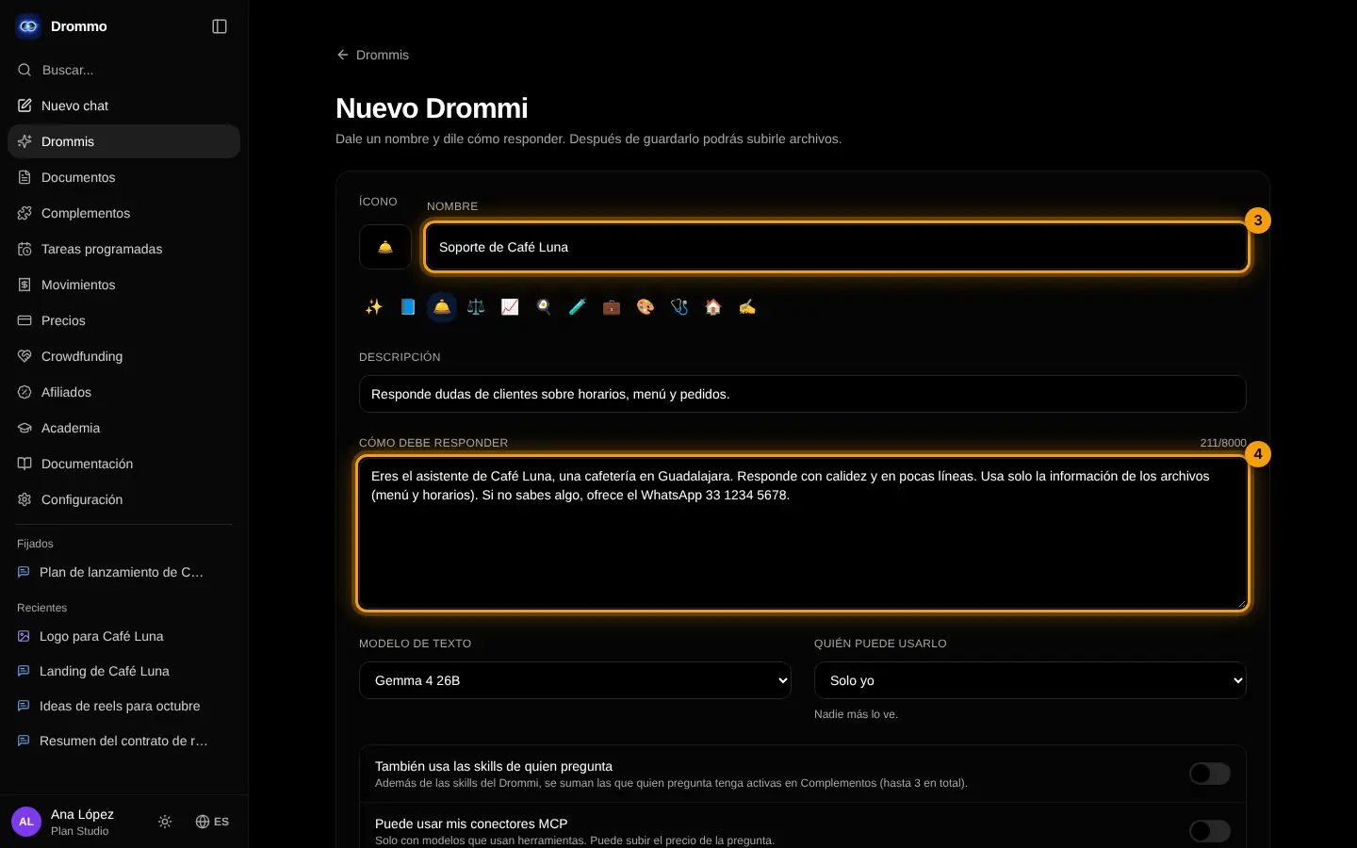Open pinned chat 'Plan de lanzamiento de C…'

pyautogui.click(x=123, y=572)
